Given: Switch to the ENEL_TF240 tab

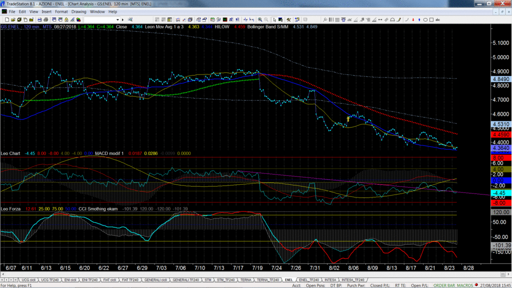Looking at the screenshot, I should click(x=309, y=280).
